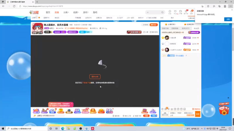Open the client download icon with badge
The image size is (234, 131).
tap(186, 12)
